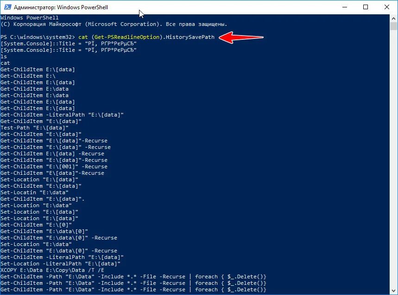Minimize the PowerShell window
The width and height of the screenshot is (398, 295).
[x=344, y=7]
